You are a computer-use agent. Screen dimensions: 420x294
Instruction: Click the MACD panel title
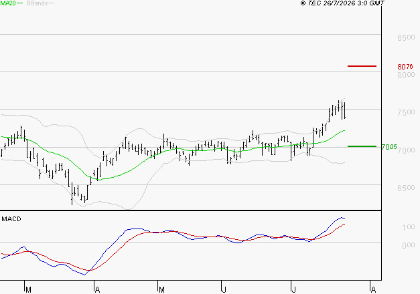(x=11, y=219)
